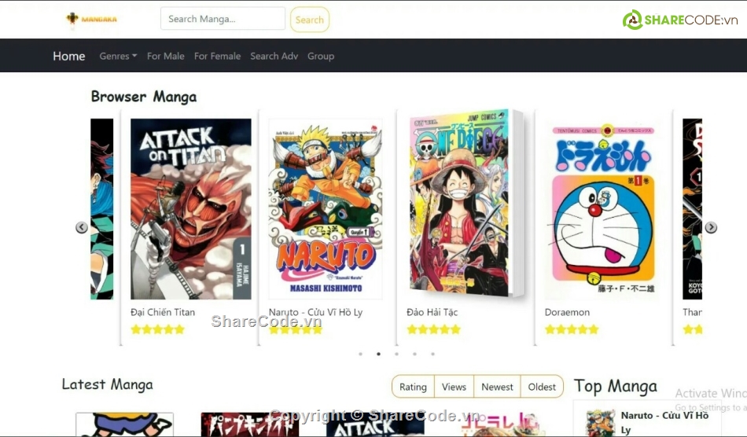747x437 pixels.
Task: Select the first carousel pagination dot
Action: coord(361,354)
